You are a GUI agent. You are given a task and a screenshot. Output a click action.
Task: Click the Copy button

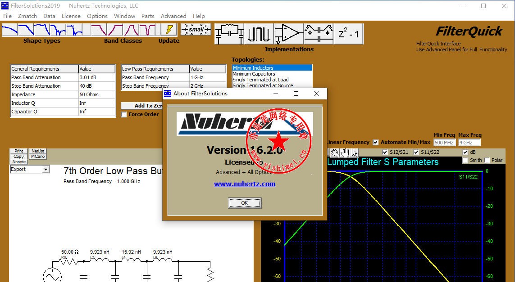pos(19,157)
